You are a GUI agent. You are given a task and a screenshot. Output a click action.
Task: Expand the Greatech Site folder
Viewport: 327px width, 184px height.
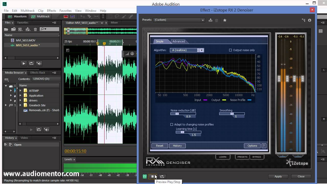click(20, 105)
